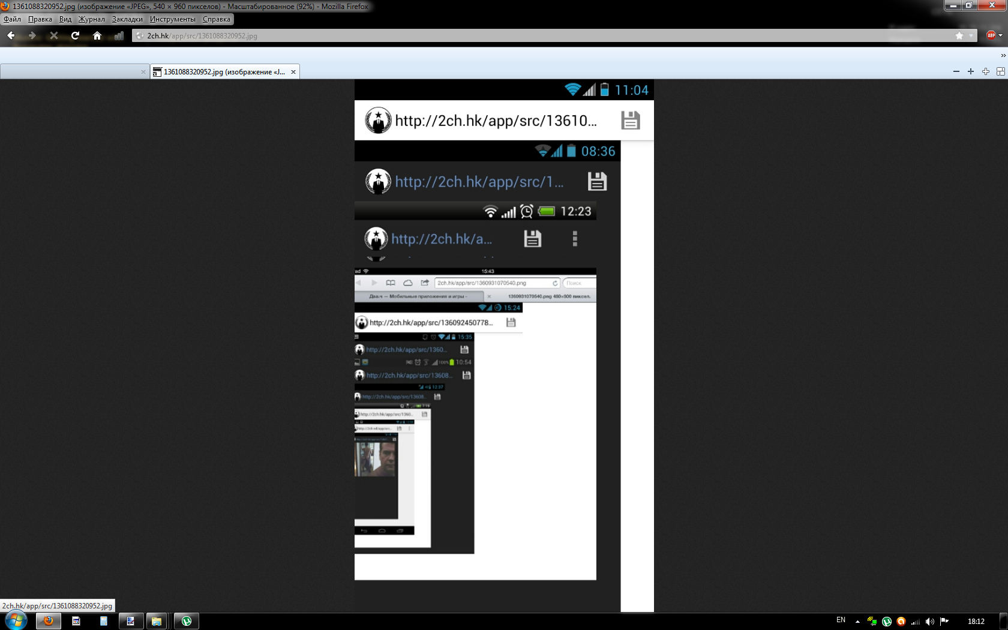Click the green uTorrent tray icon
Viewport: 1008px width, 630px height.
click(x=887, y=622)
